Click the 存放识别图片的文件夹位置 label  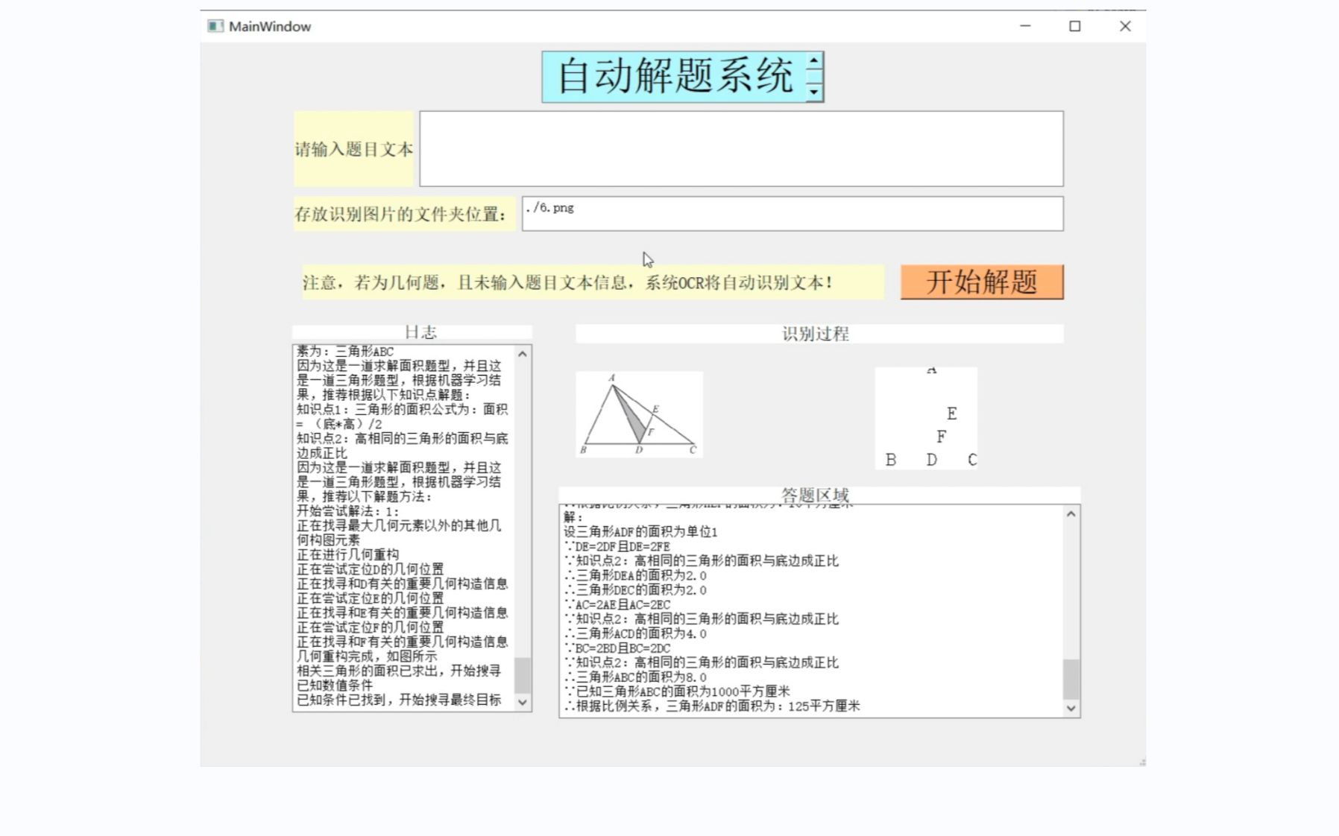point(404,215)
